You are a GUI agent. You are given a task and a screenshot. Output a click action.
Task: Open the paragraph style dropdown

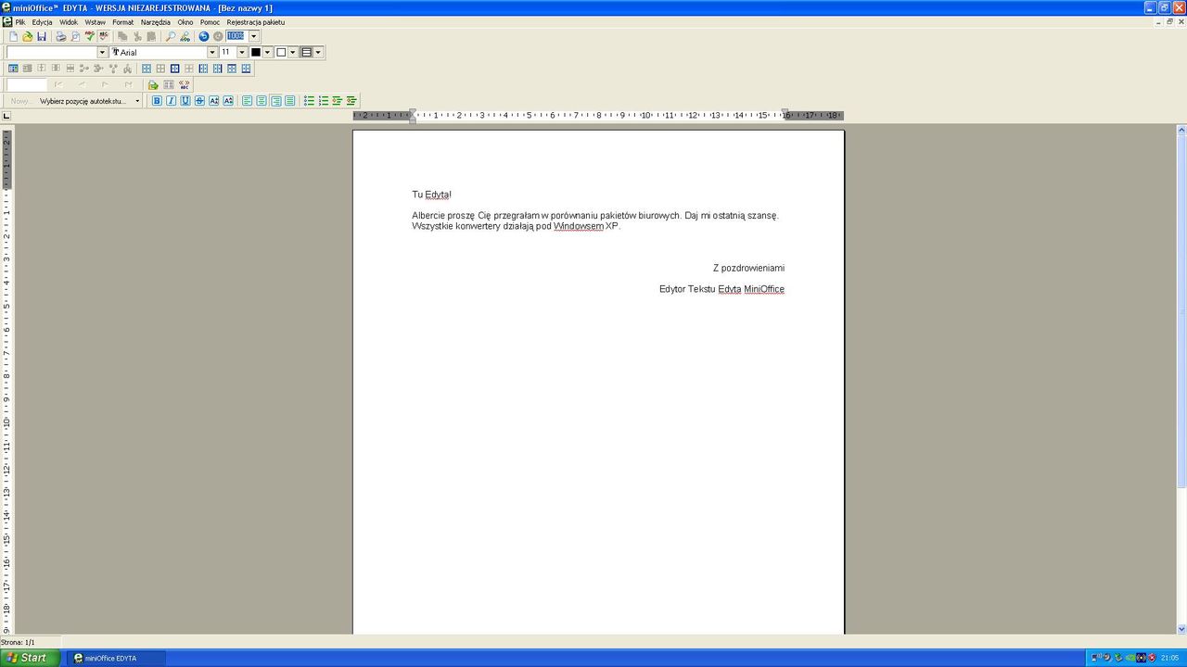pyautogui.click(x=102, y=53)
